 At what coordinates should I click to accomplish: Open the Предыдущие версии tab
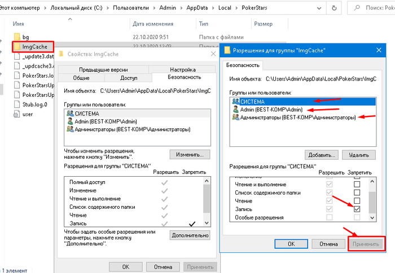pos(103,70)
